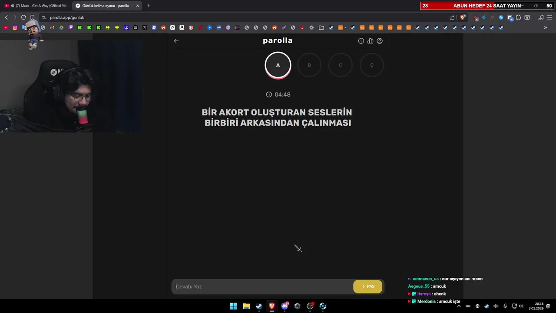
Task: Open the Gmail bookmark
Action: (52, 27)
